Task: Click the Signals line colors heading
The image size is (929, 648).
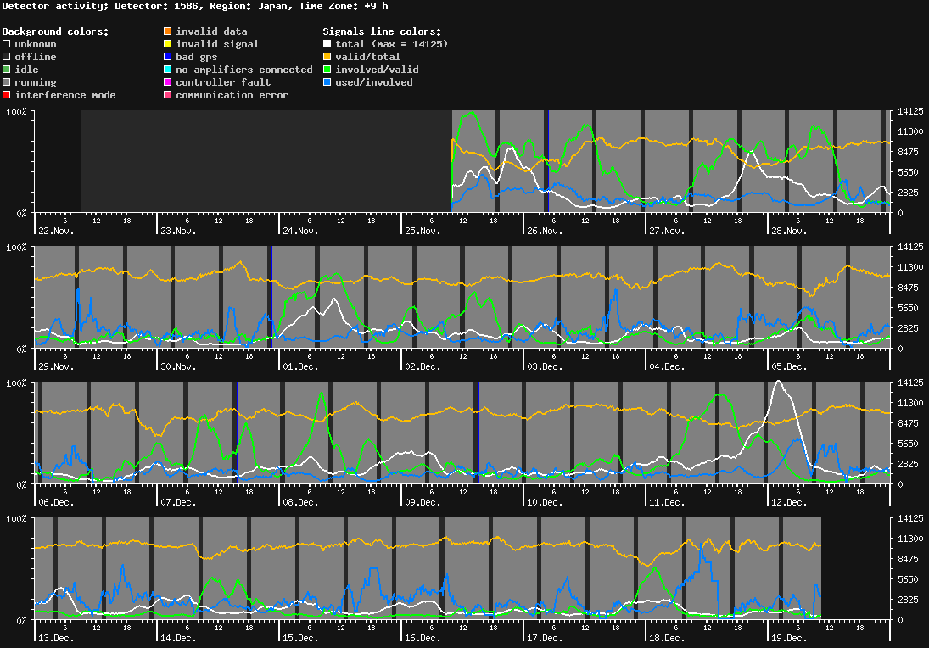Action: click(x=382, y=31)
